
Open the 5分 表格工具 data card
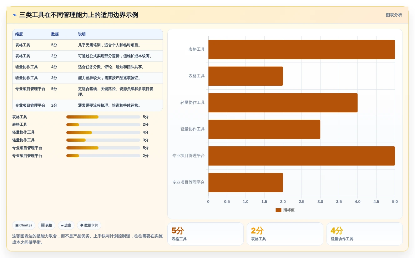[x=205, y=234]
